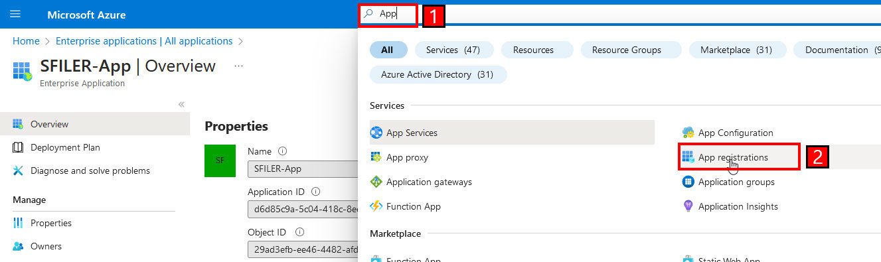Click the App registrations grid icon
Screen dimensions: 881x262
688,157
